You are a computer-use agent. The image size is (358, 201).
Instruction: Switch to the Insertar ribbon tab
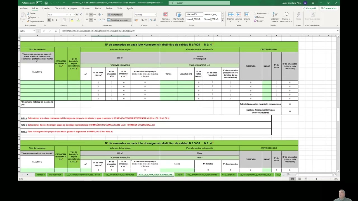46,8
